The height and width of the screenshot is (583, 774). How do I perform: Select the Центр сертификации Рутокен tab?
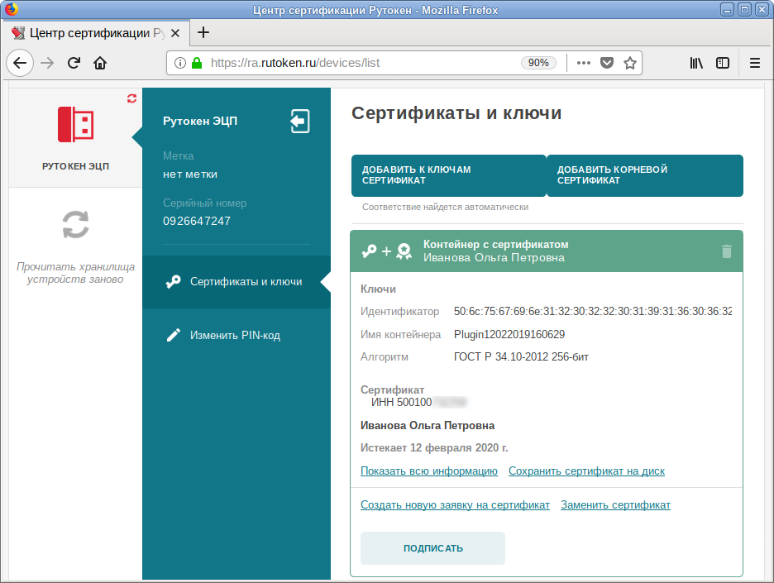tap(95, 33)
